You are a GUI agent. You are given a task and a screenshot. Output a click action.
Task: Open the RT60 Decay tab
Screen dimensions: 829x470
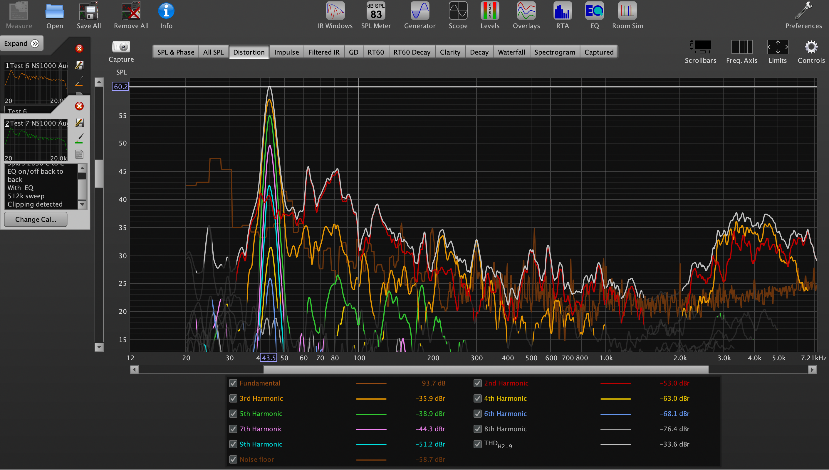pyautogui.click(x=412, y=52)
